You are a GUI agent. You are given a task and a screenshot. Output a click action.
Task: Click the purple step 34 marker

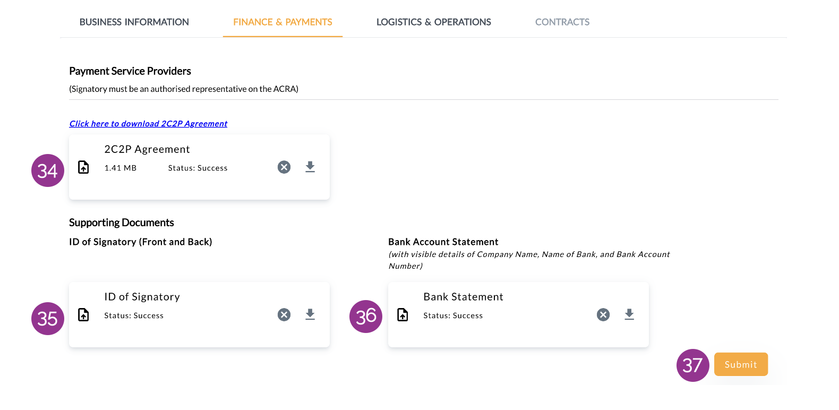point(48,170)
